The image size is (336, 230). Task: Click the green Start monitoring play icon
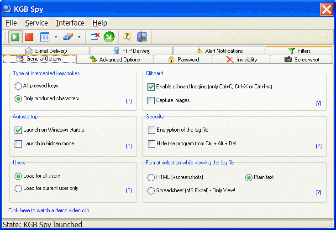15,37
